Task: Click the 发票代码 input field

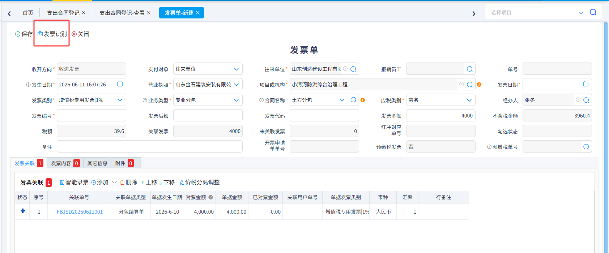Action: (324, 116)
